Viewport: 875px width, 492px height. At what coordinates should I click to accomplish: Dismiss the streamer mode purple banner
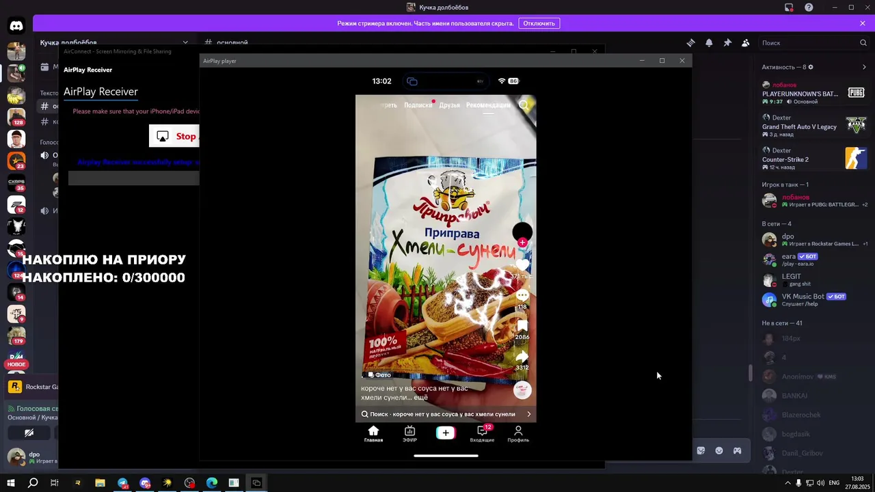[x=863, y=23]
